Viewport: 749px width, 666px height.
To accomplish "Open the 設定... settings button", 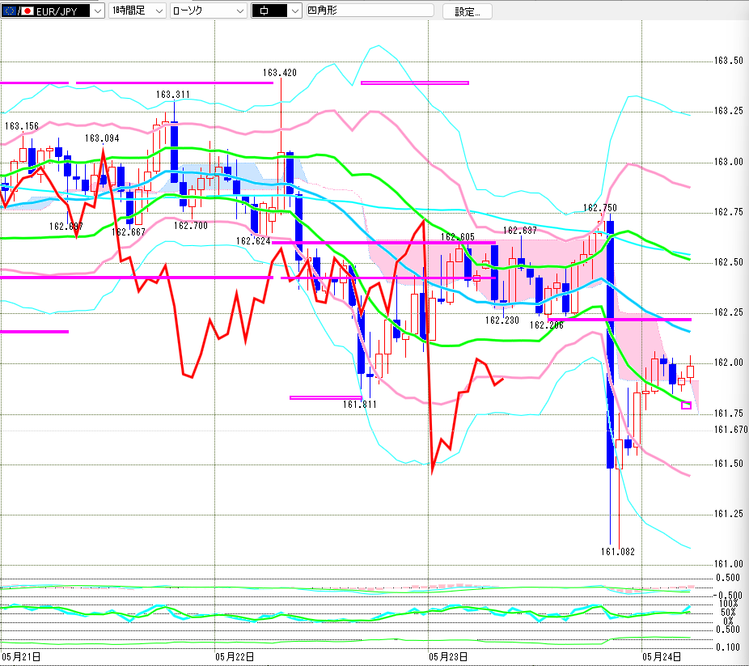I will click(x=468, y=11).
